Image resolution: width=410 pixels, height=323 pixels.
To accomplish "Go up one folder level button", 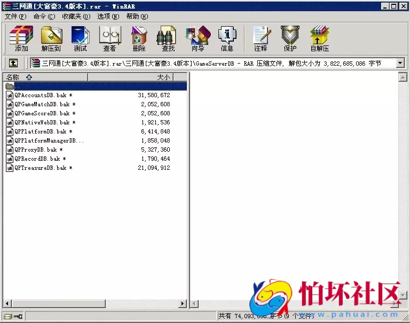I will click(13, 63).
